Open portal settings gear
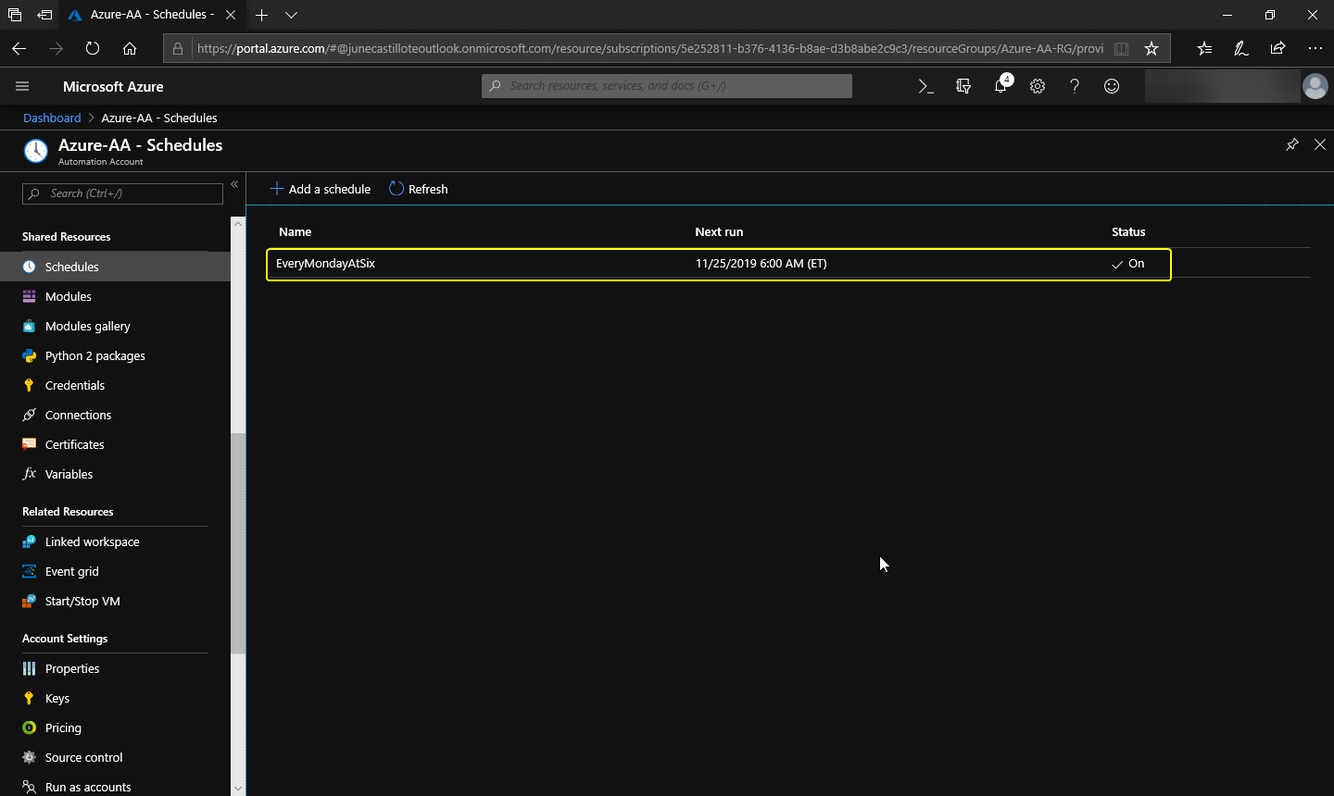The image size is (1334, 796). (1038, 86)
